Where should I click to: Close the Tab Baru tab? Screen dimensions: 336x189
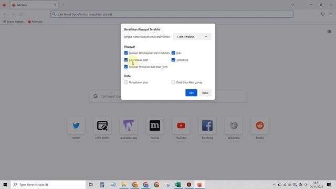point(55,5)
